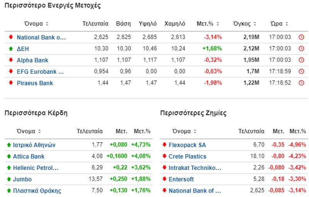Open the Entersoft stock link
309x197 pixels.
coord(181,179)
